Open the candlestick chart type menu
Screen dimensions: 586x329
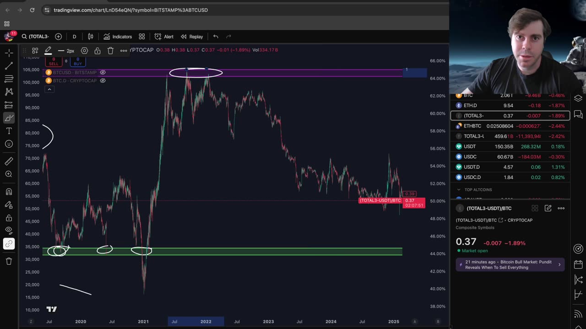tap(91, 37)
